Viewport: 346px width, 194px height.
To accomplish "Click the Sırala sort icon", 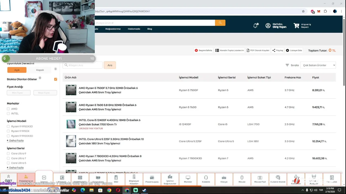I will point(287,65).
